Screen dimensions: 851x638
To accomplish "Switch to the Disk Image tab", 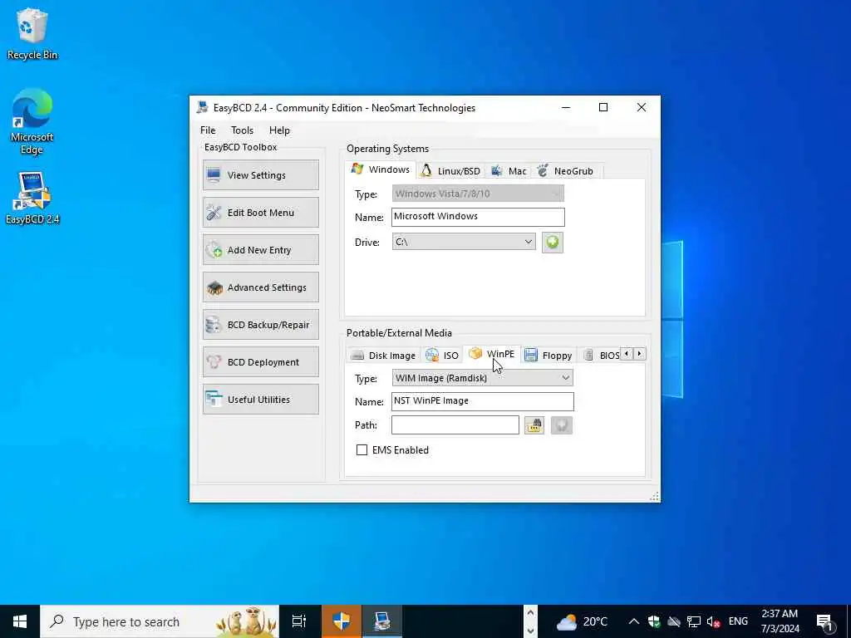I will [x=384, y=356].
